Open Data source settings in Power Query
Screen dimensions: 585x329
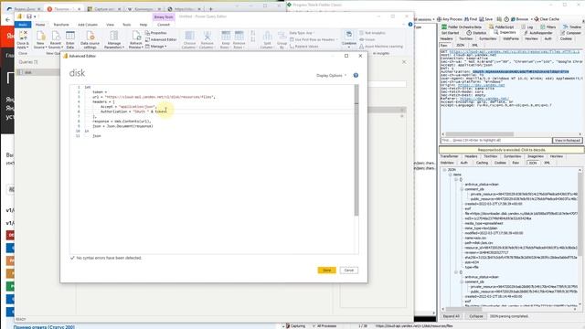click(90, 40)
